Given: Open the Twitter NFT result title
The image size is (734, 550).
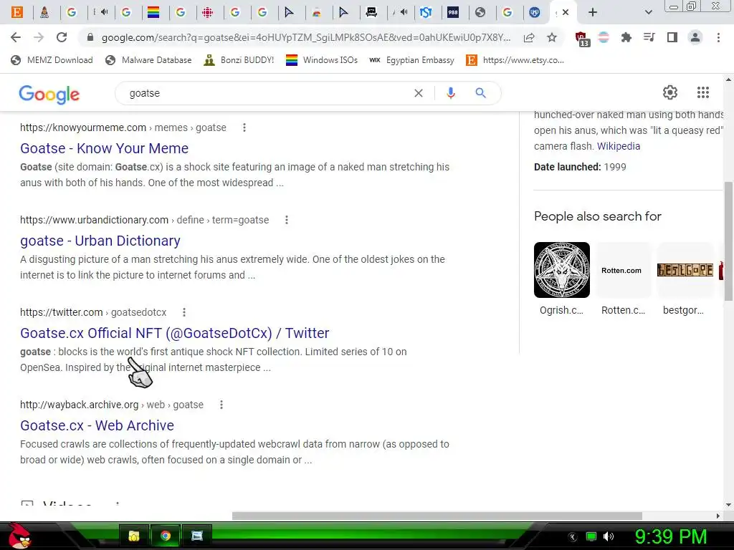Looking at the screenshot, I should (175, 333).
